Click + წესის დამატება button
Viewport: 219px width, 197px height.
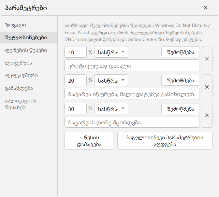[89, 141]
